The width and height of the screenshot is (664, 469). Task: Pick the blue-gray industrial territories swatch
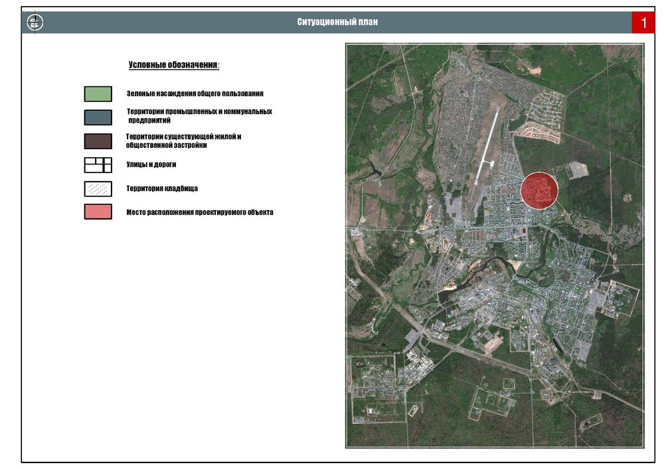click(x=98, y=117)
